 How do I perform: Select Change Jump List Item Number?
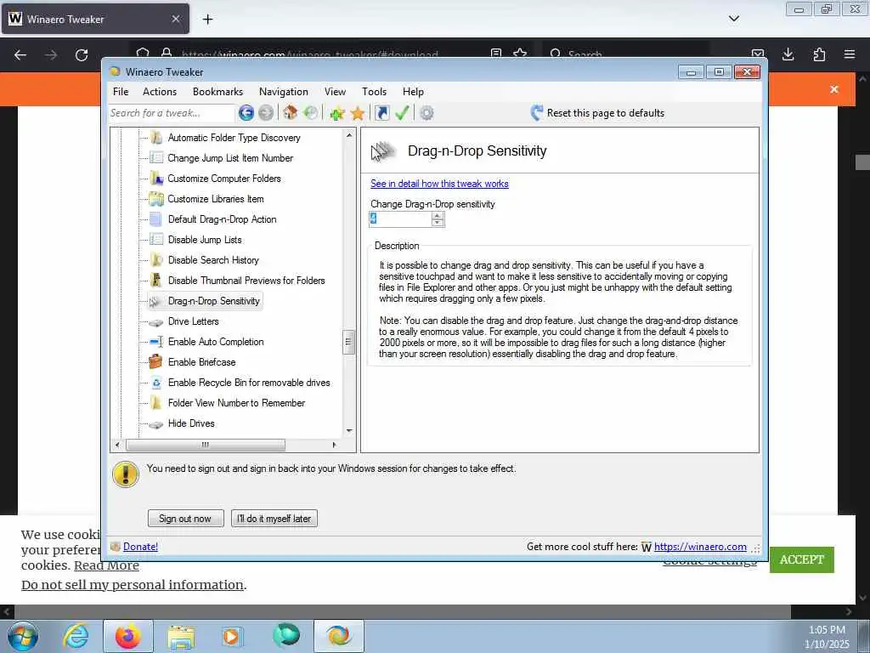[x=230, y=158]
